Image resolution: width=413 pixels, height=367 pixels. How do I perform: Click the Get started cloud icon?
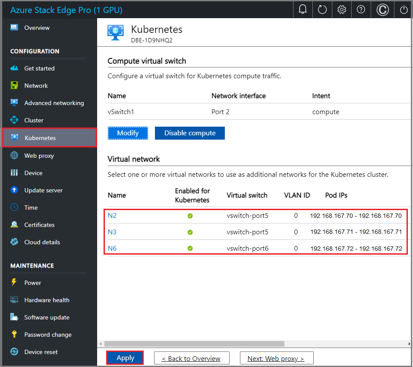coord(14,68)
